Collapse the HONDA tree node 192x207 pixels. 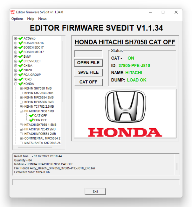click(x=16, y=84)
